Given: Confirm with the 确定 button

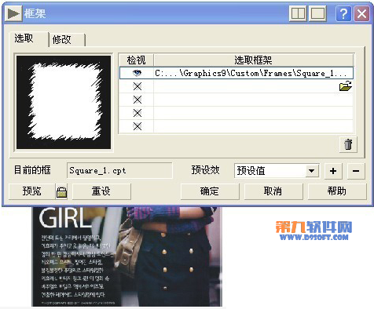Looking at the screenshot, I should [x=210, y=191].
